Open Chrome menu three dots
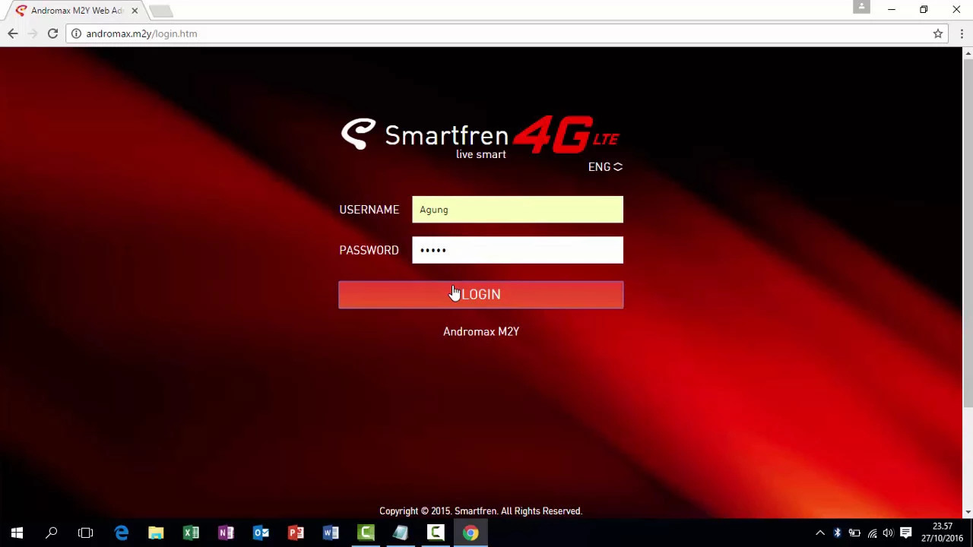This screenshot has width=973, height=547. click(962, 33)
